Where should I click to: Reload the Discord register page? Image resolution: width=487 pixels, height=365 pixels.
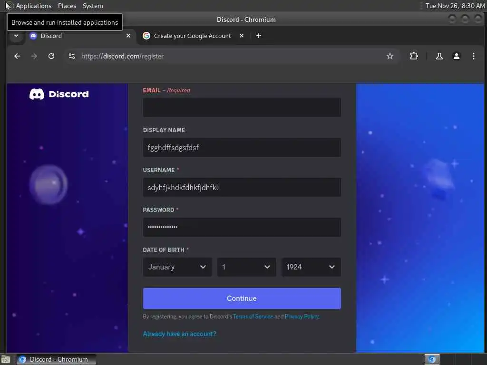(x=51, y=56)
